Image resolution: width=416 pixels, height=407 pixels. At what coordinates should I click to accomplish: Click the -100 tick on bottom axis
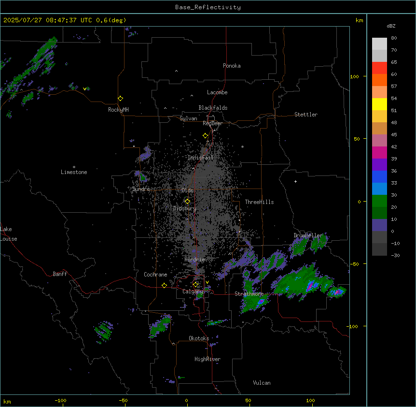(x=60, y=400)
